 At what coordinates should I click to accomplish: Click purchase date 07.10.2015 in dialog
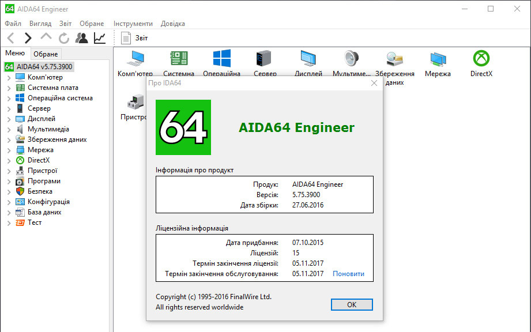pos(308,243)
